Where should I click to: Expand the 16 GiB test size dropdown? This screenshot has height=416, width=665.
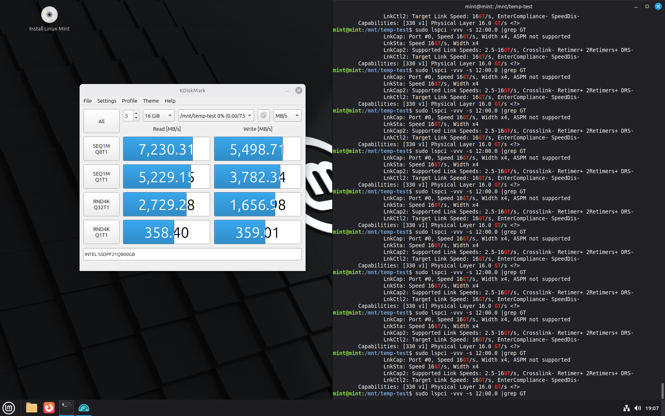coord(158,116)
